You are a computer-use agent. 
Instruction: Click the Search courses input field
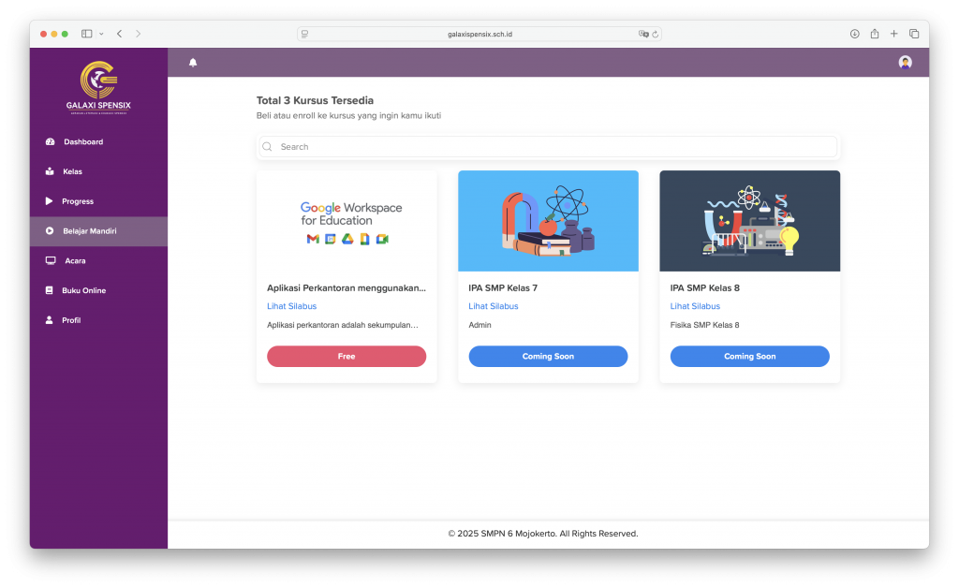pyautogui.click(x=548, y=147)
